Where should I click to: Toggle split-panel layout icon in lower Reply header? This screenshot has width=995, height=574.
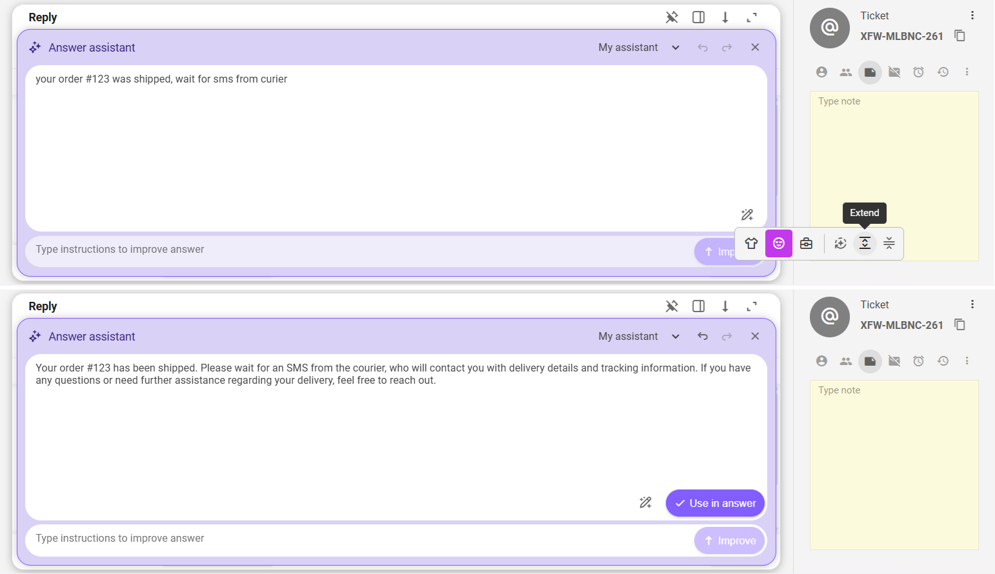pyautogui.click(x=698, y=306)
